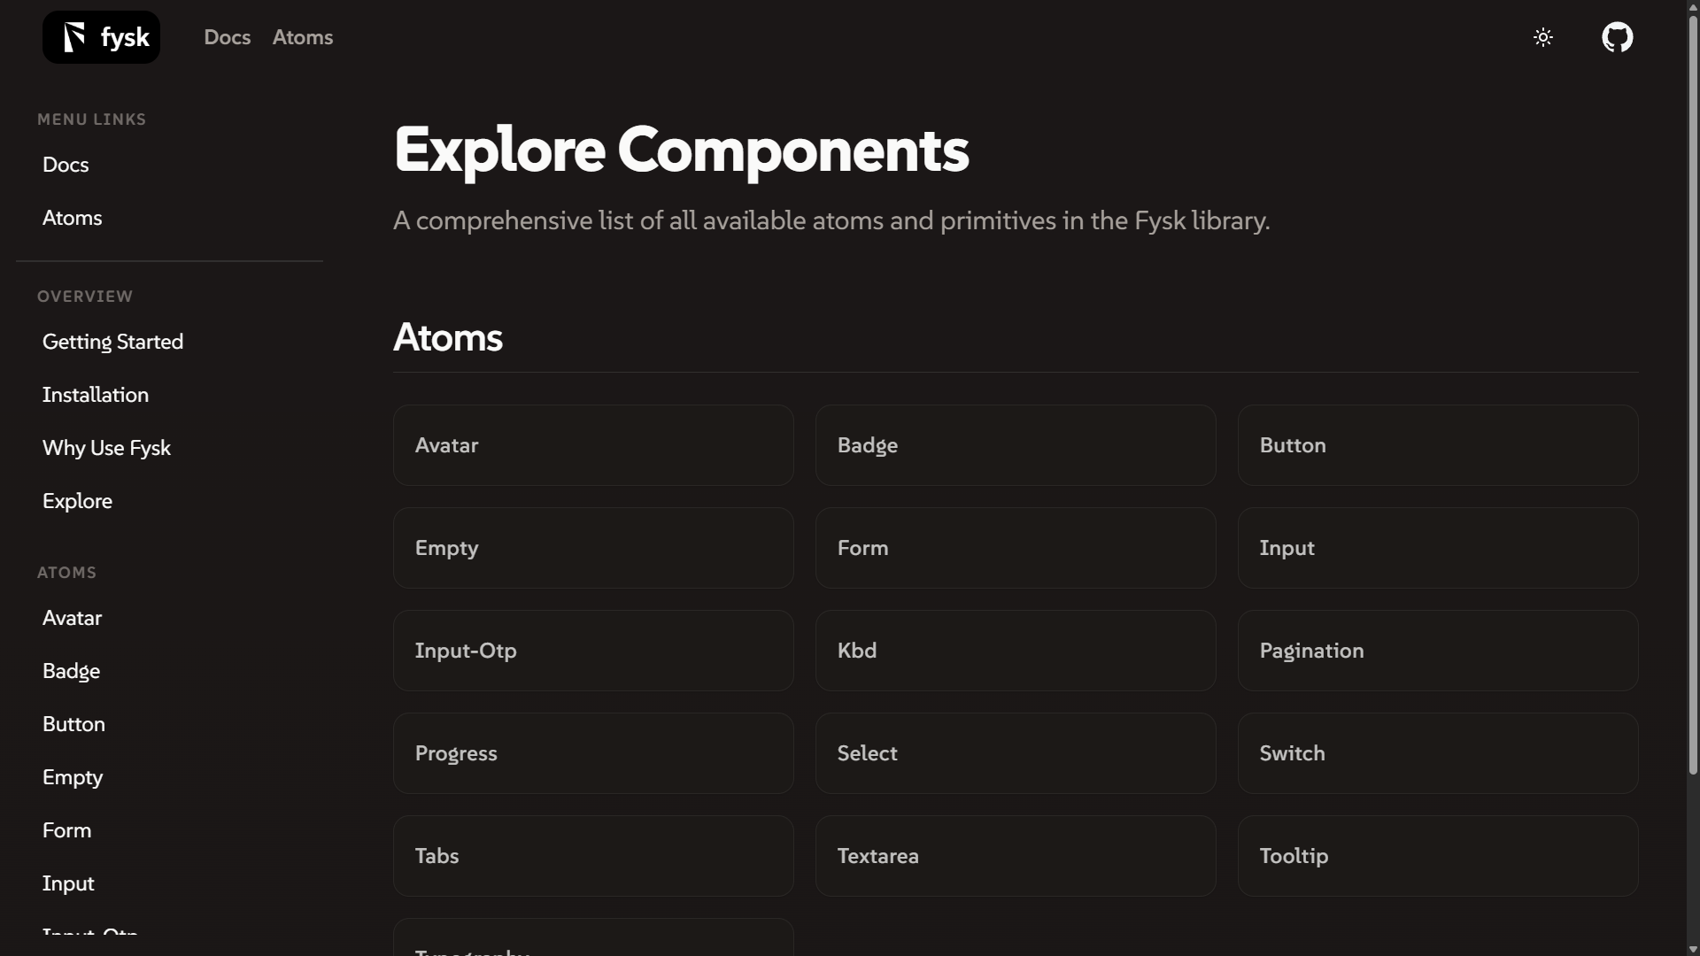Open the Explore page link
This screenshot has width=1700, height=956.
click(x=77, y=500)
